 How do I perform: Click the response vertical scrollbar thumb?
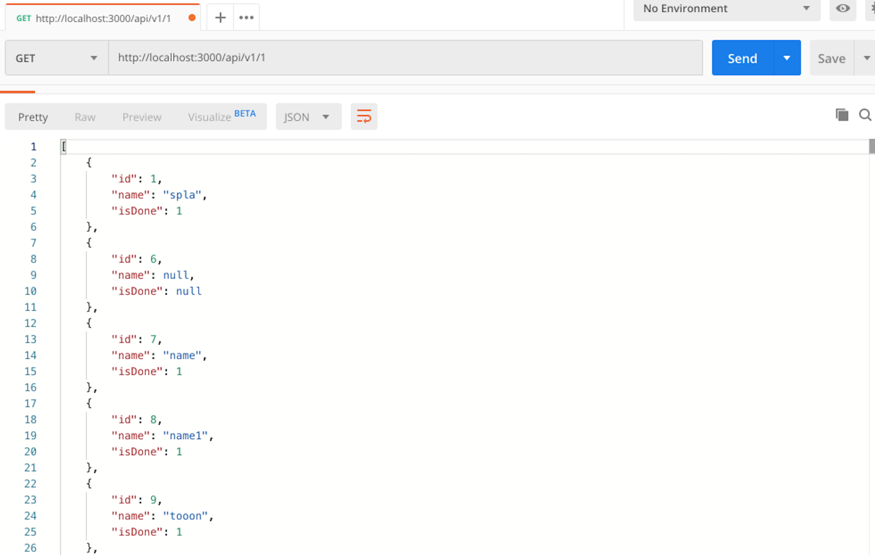coord(872,146)
